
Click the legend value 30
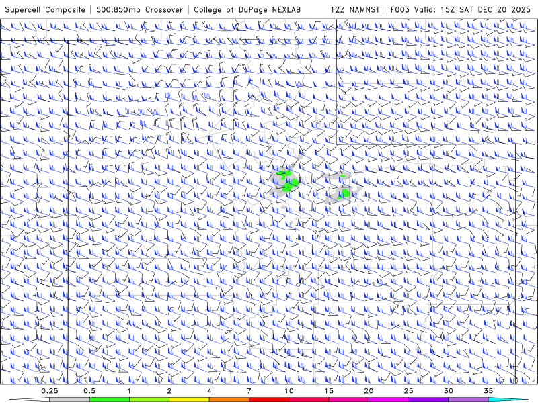[x=449, y=391]
